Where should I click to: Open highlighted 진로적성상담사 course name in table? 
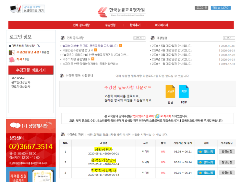[x=103, y=170]
